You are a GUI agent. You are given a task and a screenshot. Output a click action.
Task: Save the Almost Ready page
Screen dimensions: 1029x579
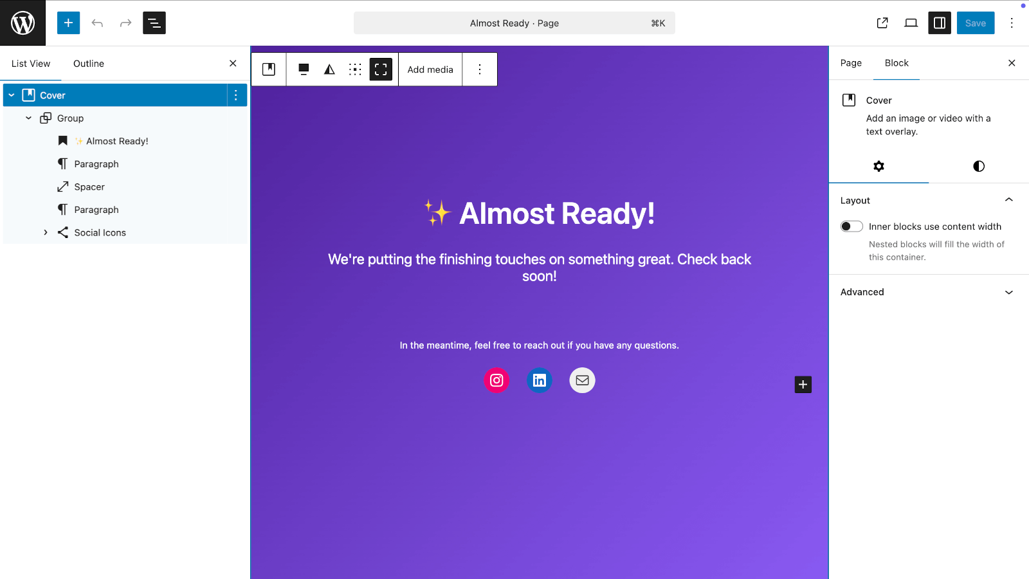[x=975, y=23]
